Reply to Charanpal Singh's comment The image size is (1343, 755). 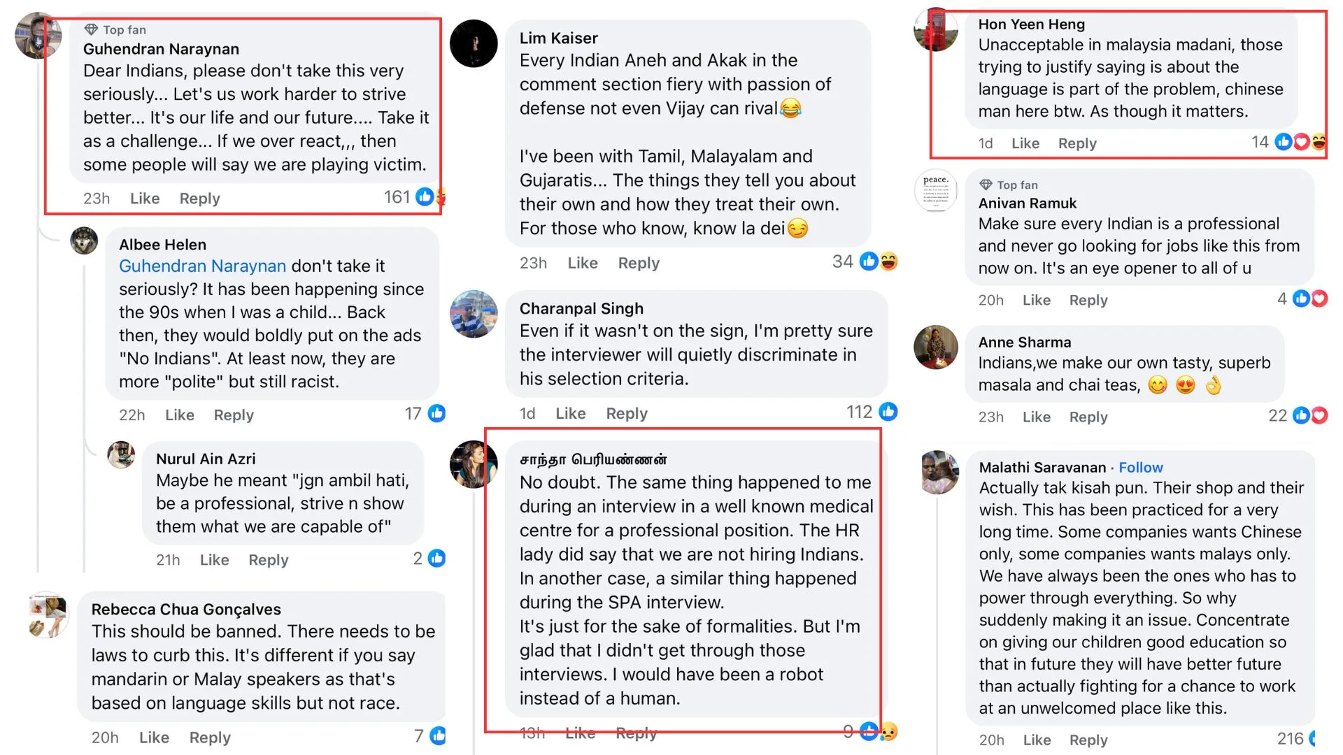click(626, 413)
